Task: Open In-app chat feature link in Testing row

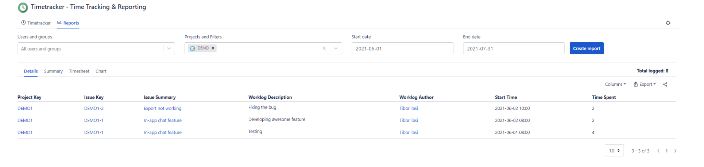Action: tap(162, 132)
